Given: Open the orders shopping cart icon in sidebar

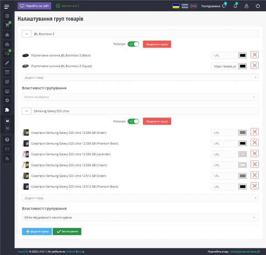Looking at the screenshot, I should [7, 25].
